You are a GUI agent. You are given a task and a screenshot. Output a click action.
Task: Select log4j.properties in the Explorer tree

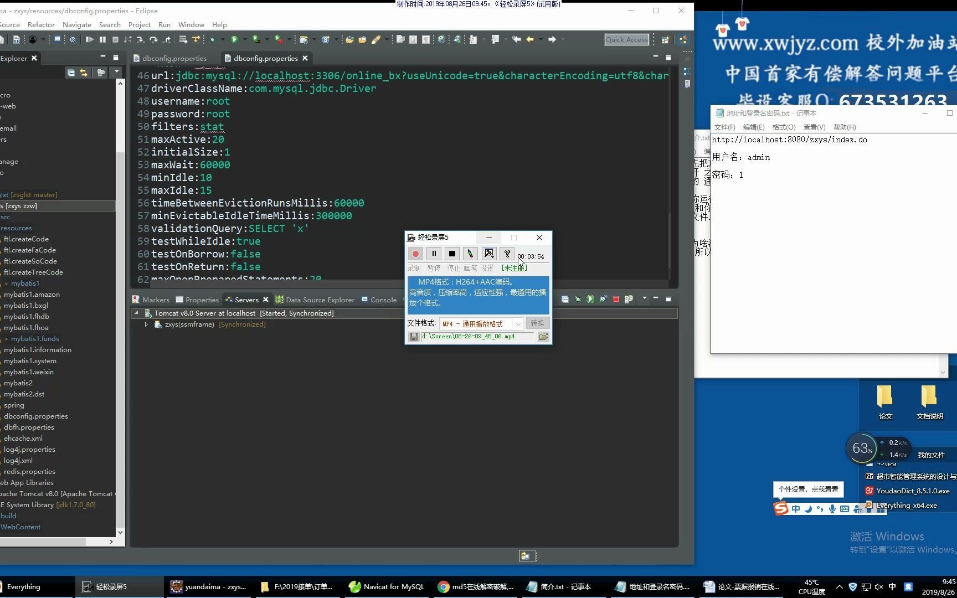pyautogui.click(x=29, y=449)
